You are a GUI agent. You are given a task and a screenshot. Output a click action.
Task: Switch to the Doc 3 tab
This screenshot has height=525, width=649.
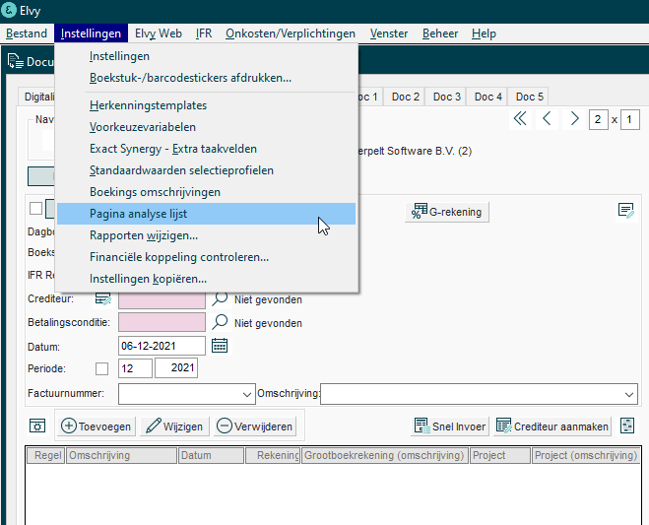tap(446, 97)
